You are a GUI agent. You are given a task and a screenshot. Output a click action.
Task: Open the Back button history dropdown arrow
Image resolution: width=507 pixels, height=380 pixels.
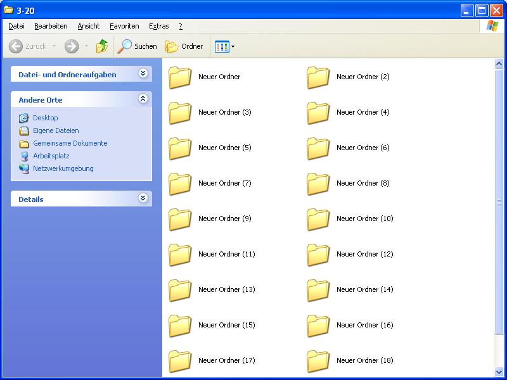tap(54, 46)
